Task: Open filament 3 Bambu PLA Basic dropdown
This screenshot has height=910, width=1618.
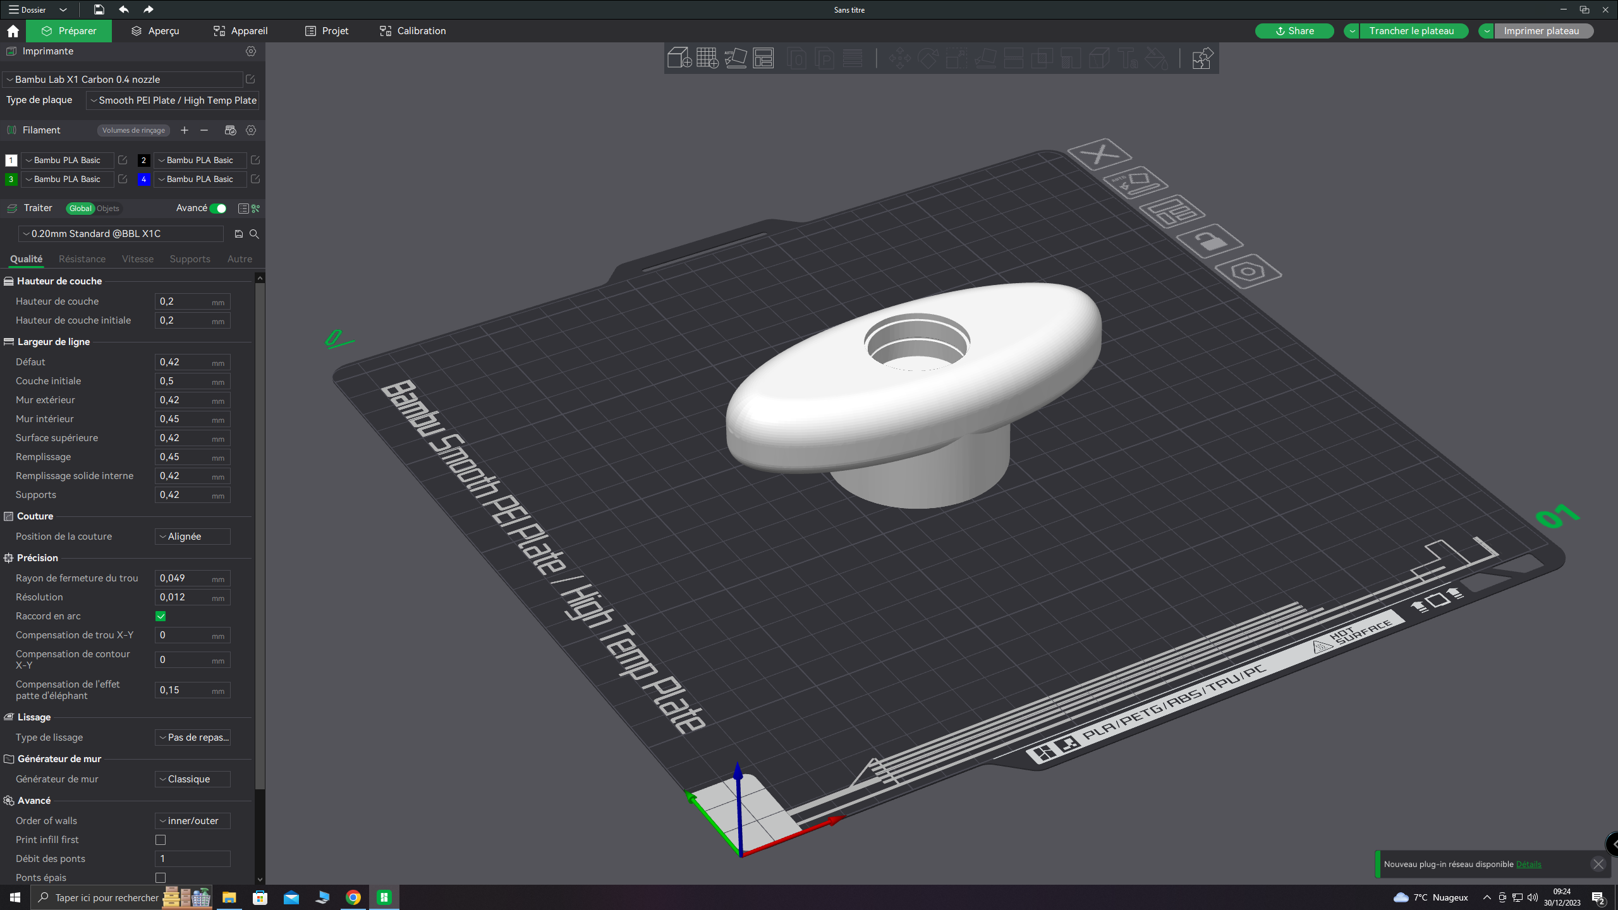Action: tap(67, 179)
